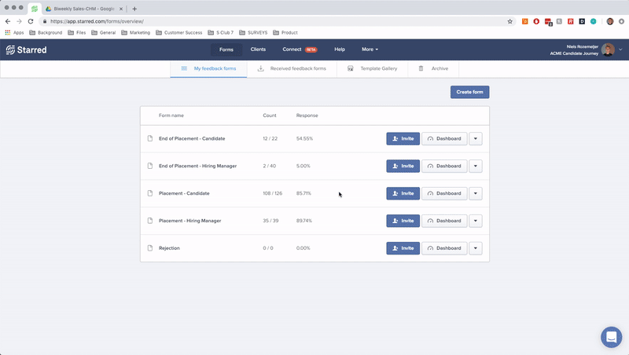Close the Biweekly Sales-CHM tab
This screenshot has height=355, width=629.
[x=121, y=9]
